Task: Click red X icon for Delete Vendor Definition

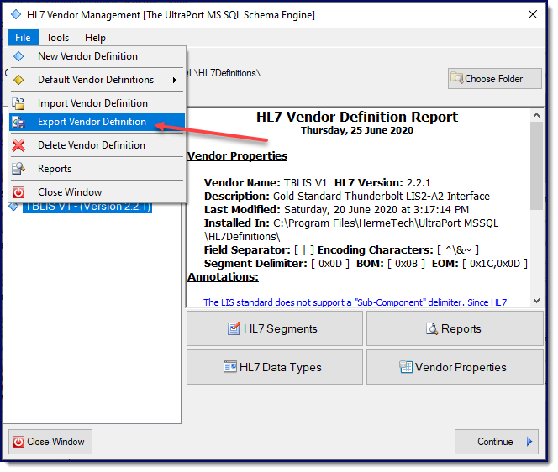Action: (x=18, y=145)
